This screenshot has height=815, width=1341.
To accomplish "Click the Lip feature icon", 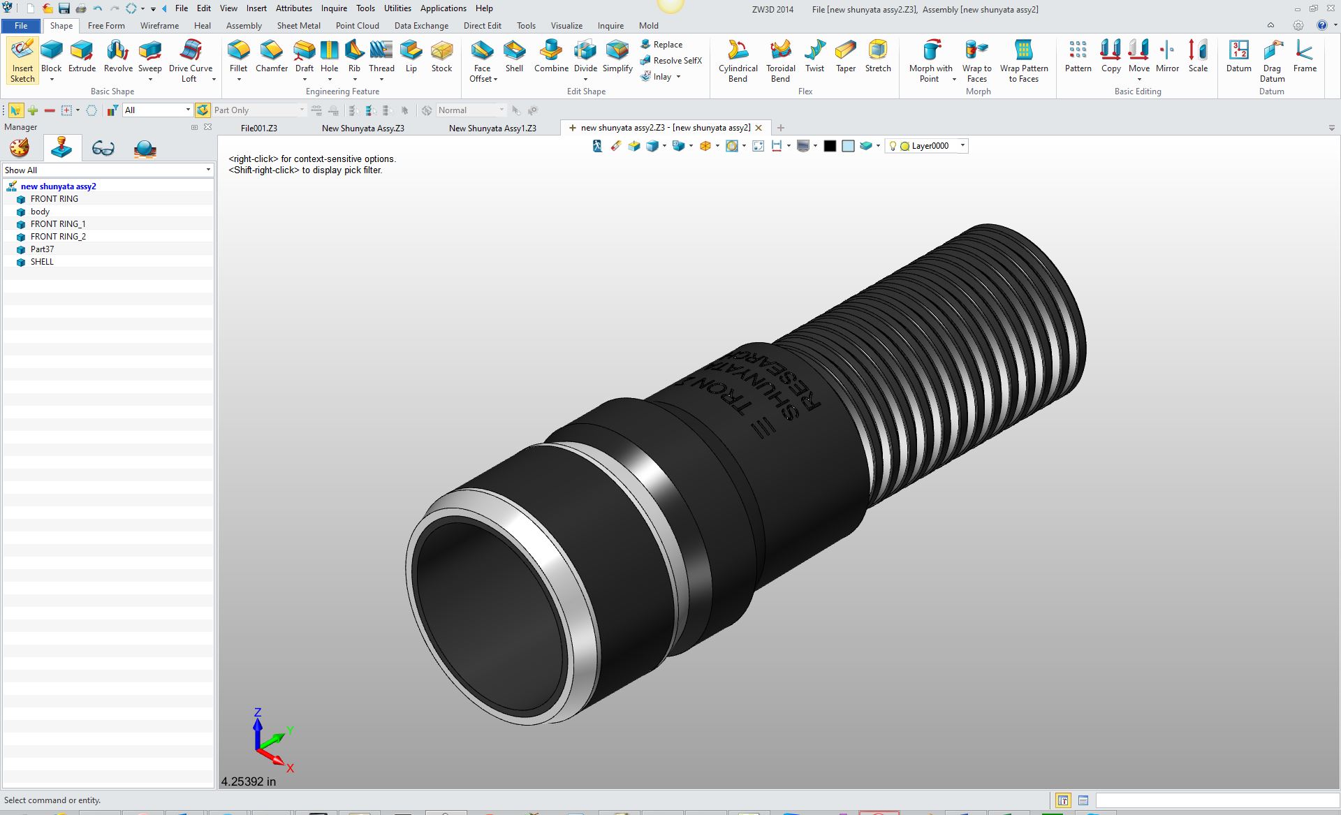I will pos(411,57).
